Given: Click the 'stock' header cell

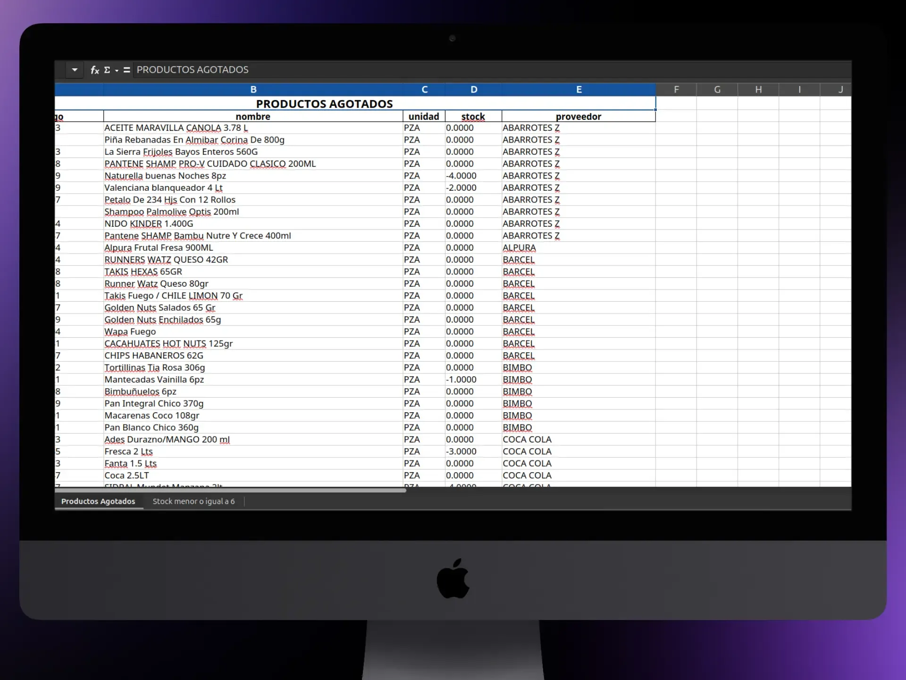Looking at the screenshot, I should (473, 116).
